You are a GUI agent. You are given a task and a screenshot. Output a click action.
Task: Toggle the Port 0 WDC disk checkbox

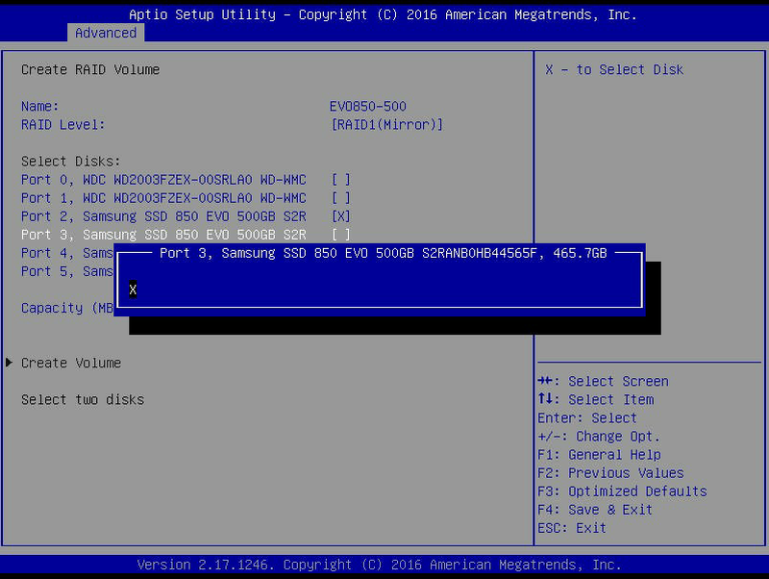tap(341, 180)
